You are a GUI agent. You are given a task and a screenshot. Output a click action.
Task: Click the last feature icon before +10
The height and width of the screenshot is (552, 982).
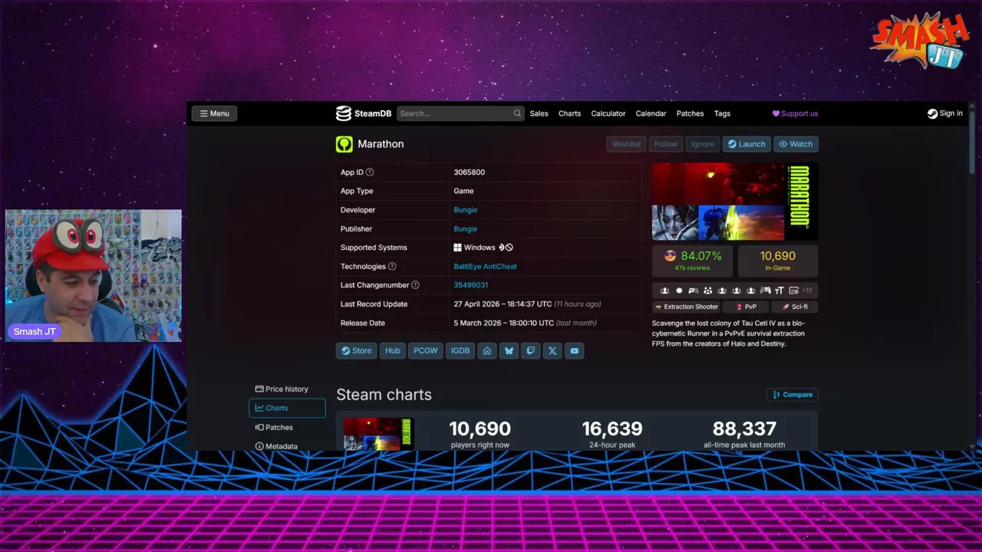(793, 291)
